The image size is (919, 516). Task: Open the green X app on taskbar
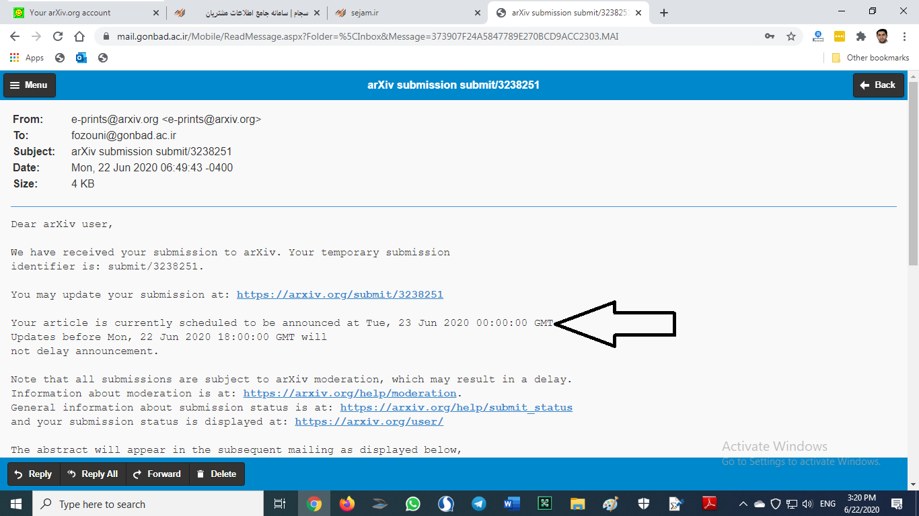(x=544, y=504)
